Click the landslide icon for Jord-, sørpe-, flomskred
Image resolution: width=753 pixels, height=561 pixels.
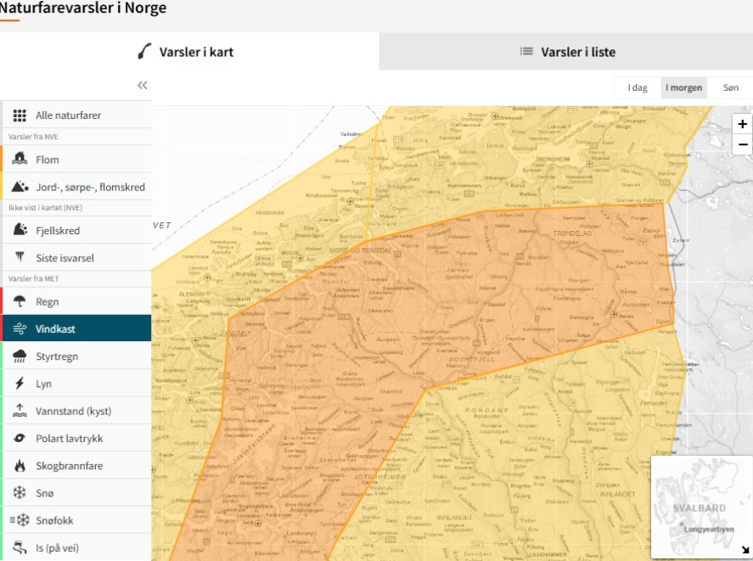pyautogui.click(x=20, y=187)
